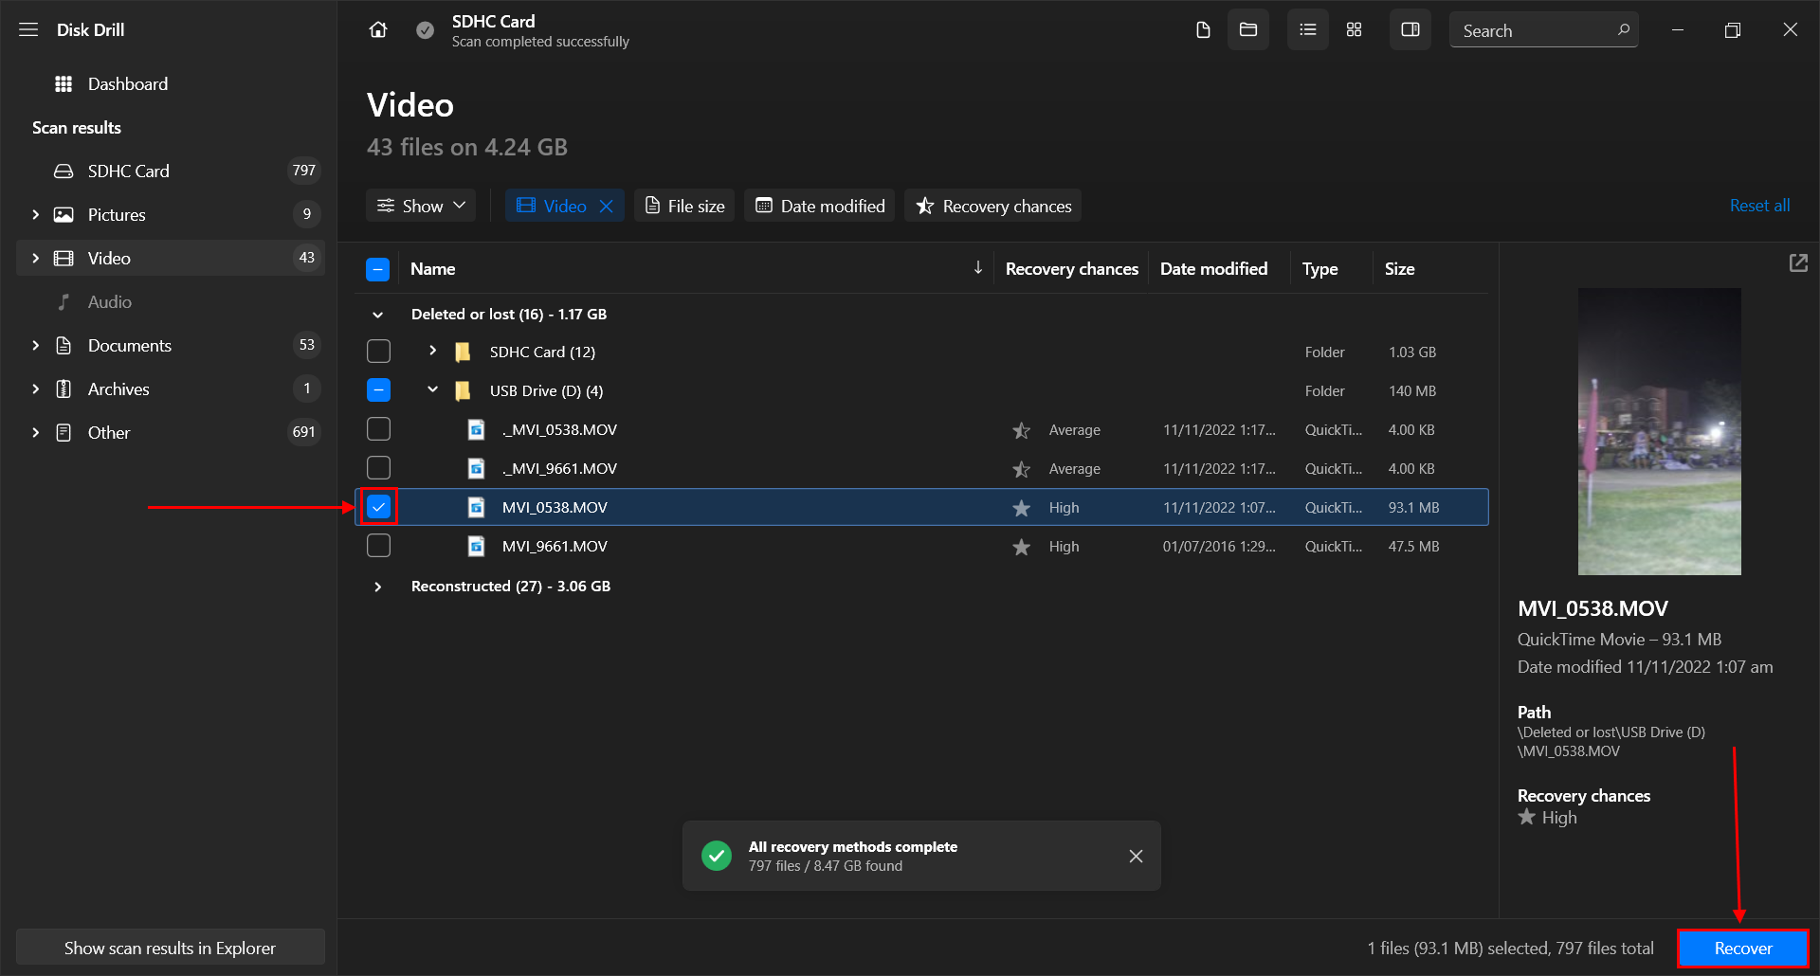Remove the Video filter chip
This screenshot has width=1820, height=976.
[607, 206]
